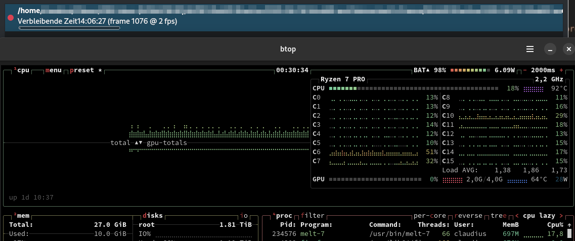
Task: Toggle the io mode in disks box
Action: click(245, 216)
